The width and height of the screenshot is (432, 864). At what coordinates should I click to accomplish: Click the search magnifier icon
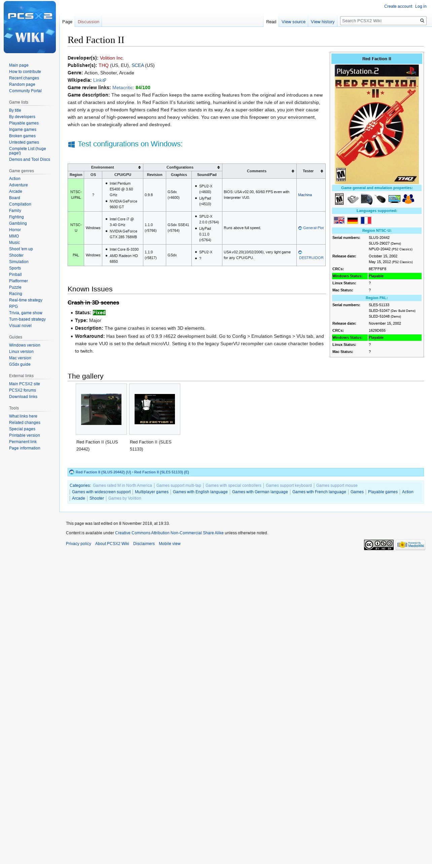(422, 21)
